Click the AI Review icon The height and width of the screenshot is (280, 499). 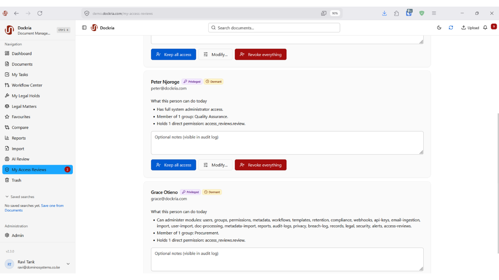pos(7,159)
